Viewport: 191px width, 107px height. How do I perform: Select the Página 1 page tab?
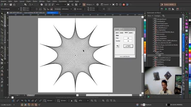30,95
